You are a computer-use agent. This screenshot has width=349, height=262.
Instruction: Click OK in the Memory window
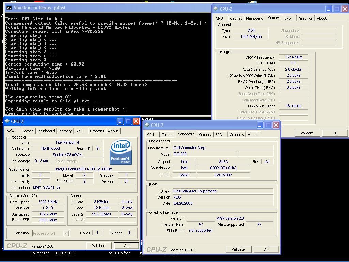point(335,133)
